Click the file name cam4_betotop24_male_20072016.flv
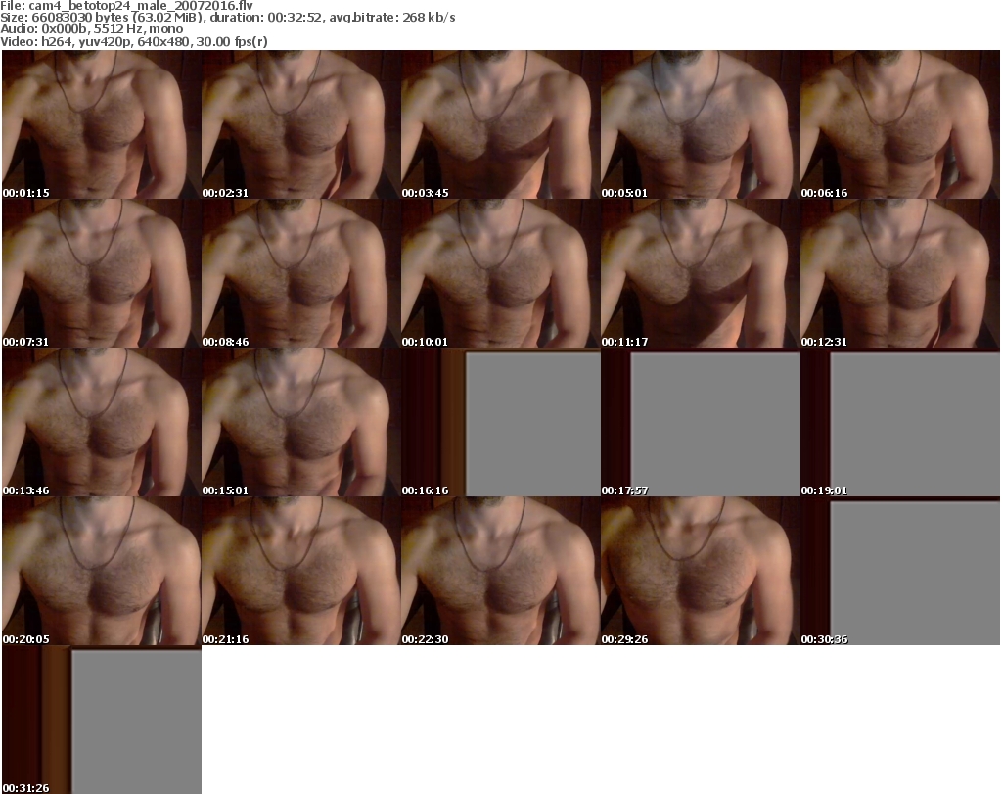The image size is (1002, 794). tap(141, 6)
